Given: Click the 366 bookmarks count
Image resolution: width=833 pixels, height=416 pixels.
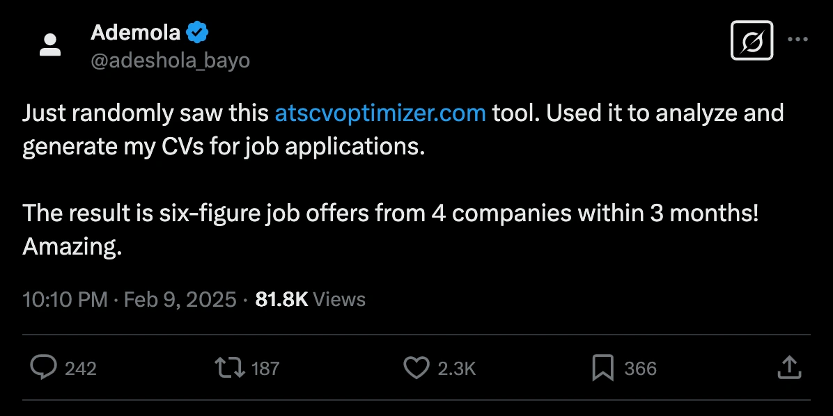Looking at the screenshot, I should (x=640, y=368).
